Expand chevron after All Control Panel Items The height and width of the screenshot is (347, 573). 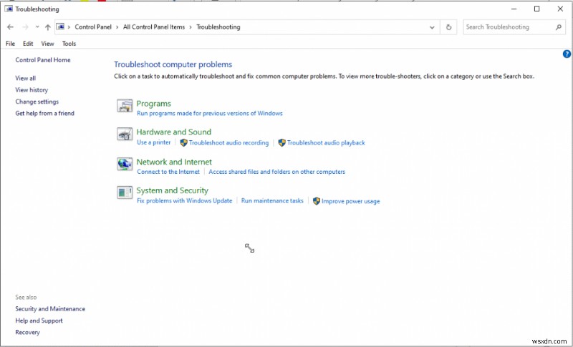click(191, 27)
